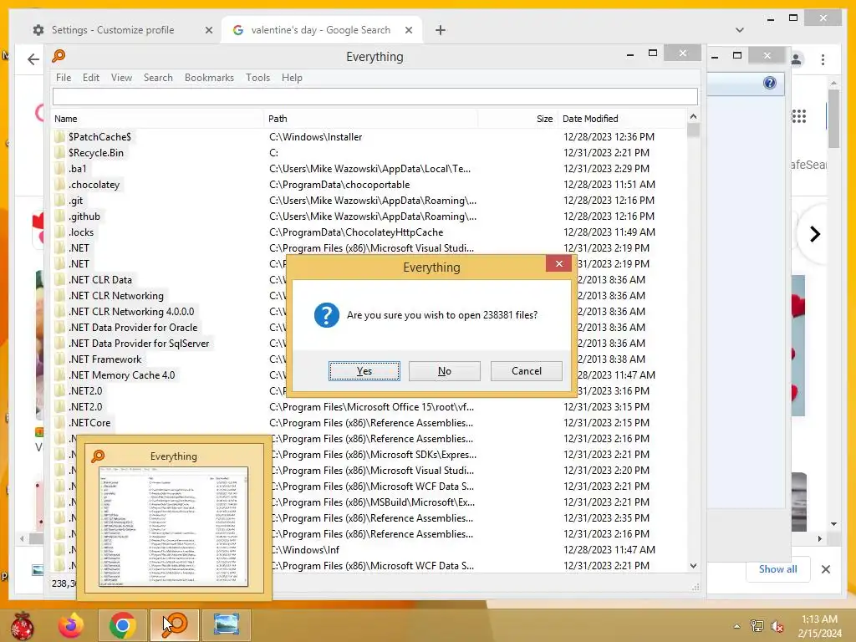Go back in Chrome browser
Viewport: 856px width, 642px height.
[x=33, y=59]
